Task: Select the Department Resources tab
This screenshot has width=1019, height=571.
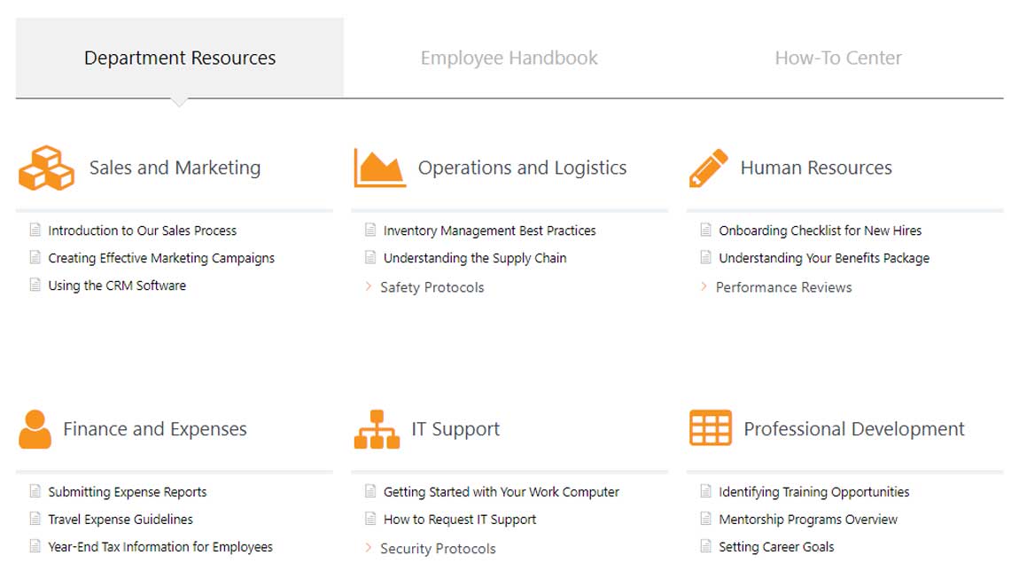Action: point(180,59)
